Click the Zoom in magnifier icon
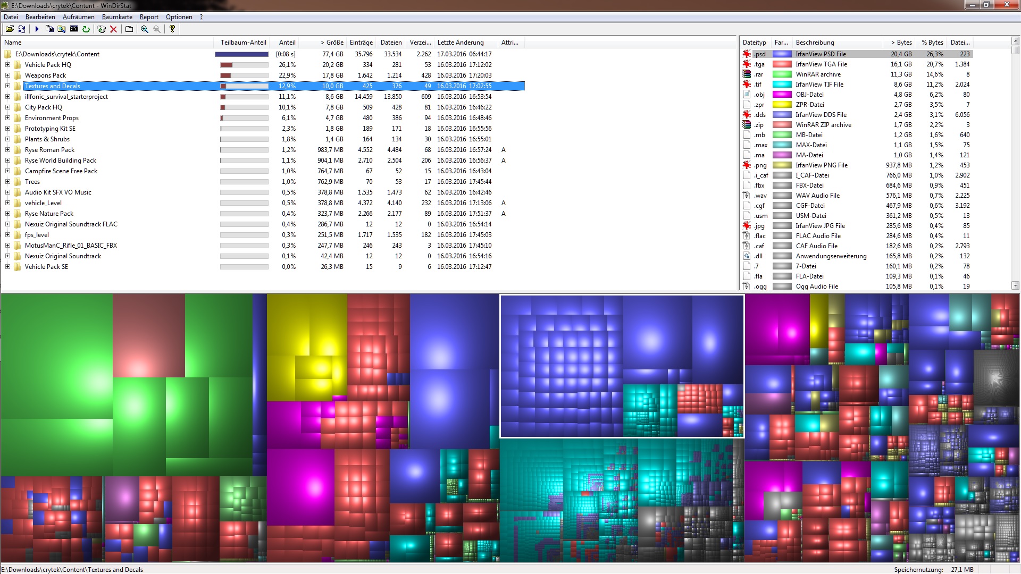The height and width of the screenshot is (574, 1021). (x=145, y=29)
